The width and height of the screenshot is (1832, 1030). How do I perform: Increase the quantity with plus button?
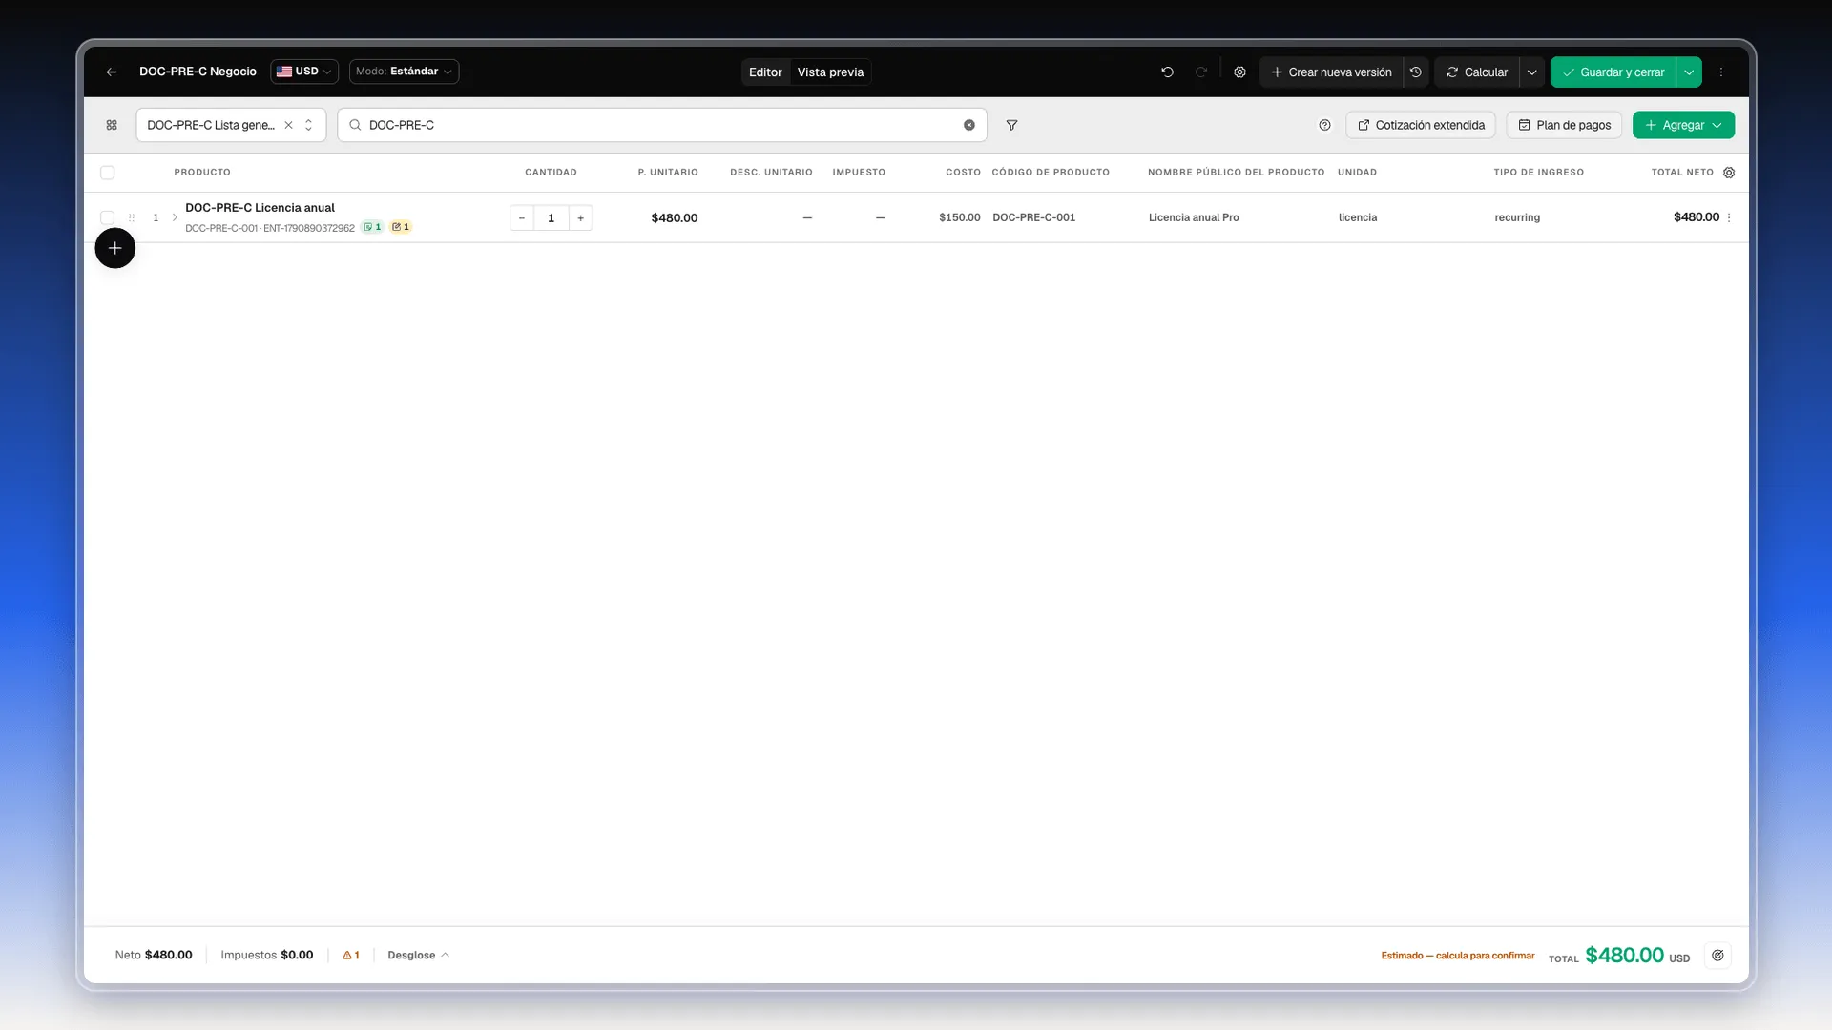click(x=580, y=217)
